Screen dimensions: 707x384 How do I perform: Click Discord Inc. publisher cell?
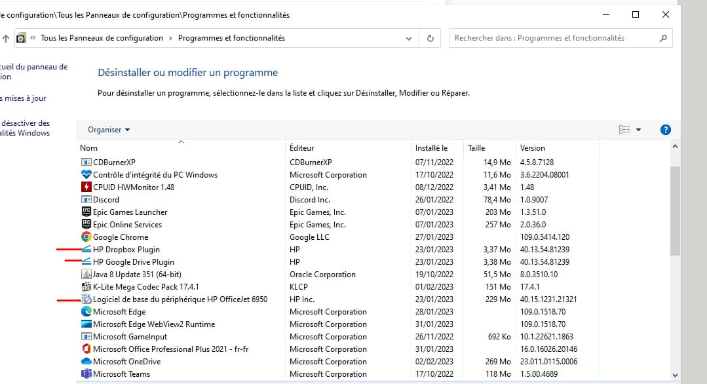click(310, 199)
